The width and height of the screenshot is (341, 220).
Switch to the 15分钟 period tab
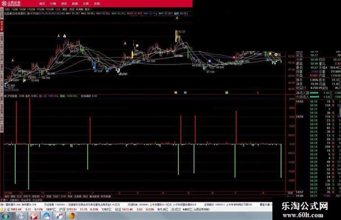pos(31,9)
